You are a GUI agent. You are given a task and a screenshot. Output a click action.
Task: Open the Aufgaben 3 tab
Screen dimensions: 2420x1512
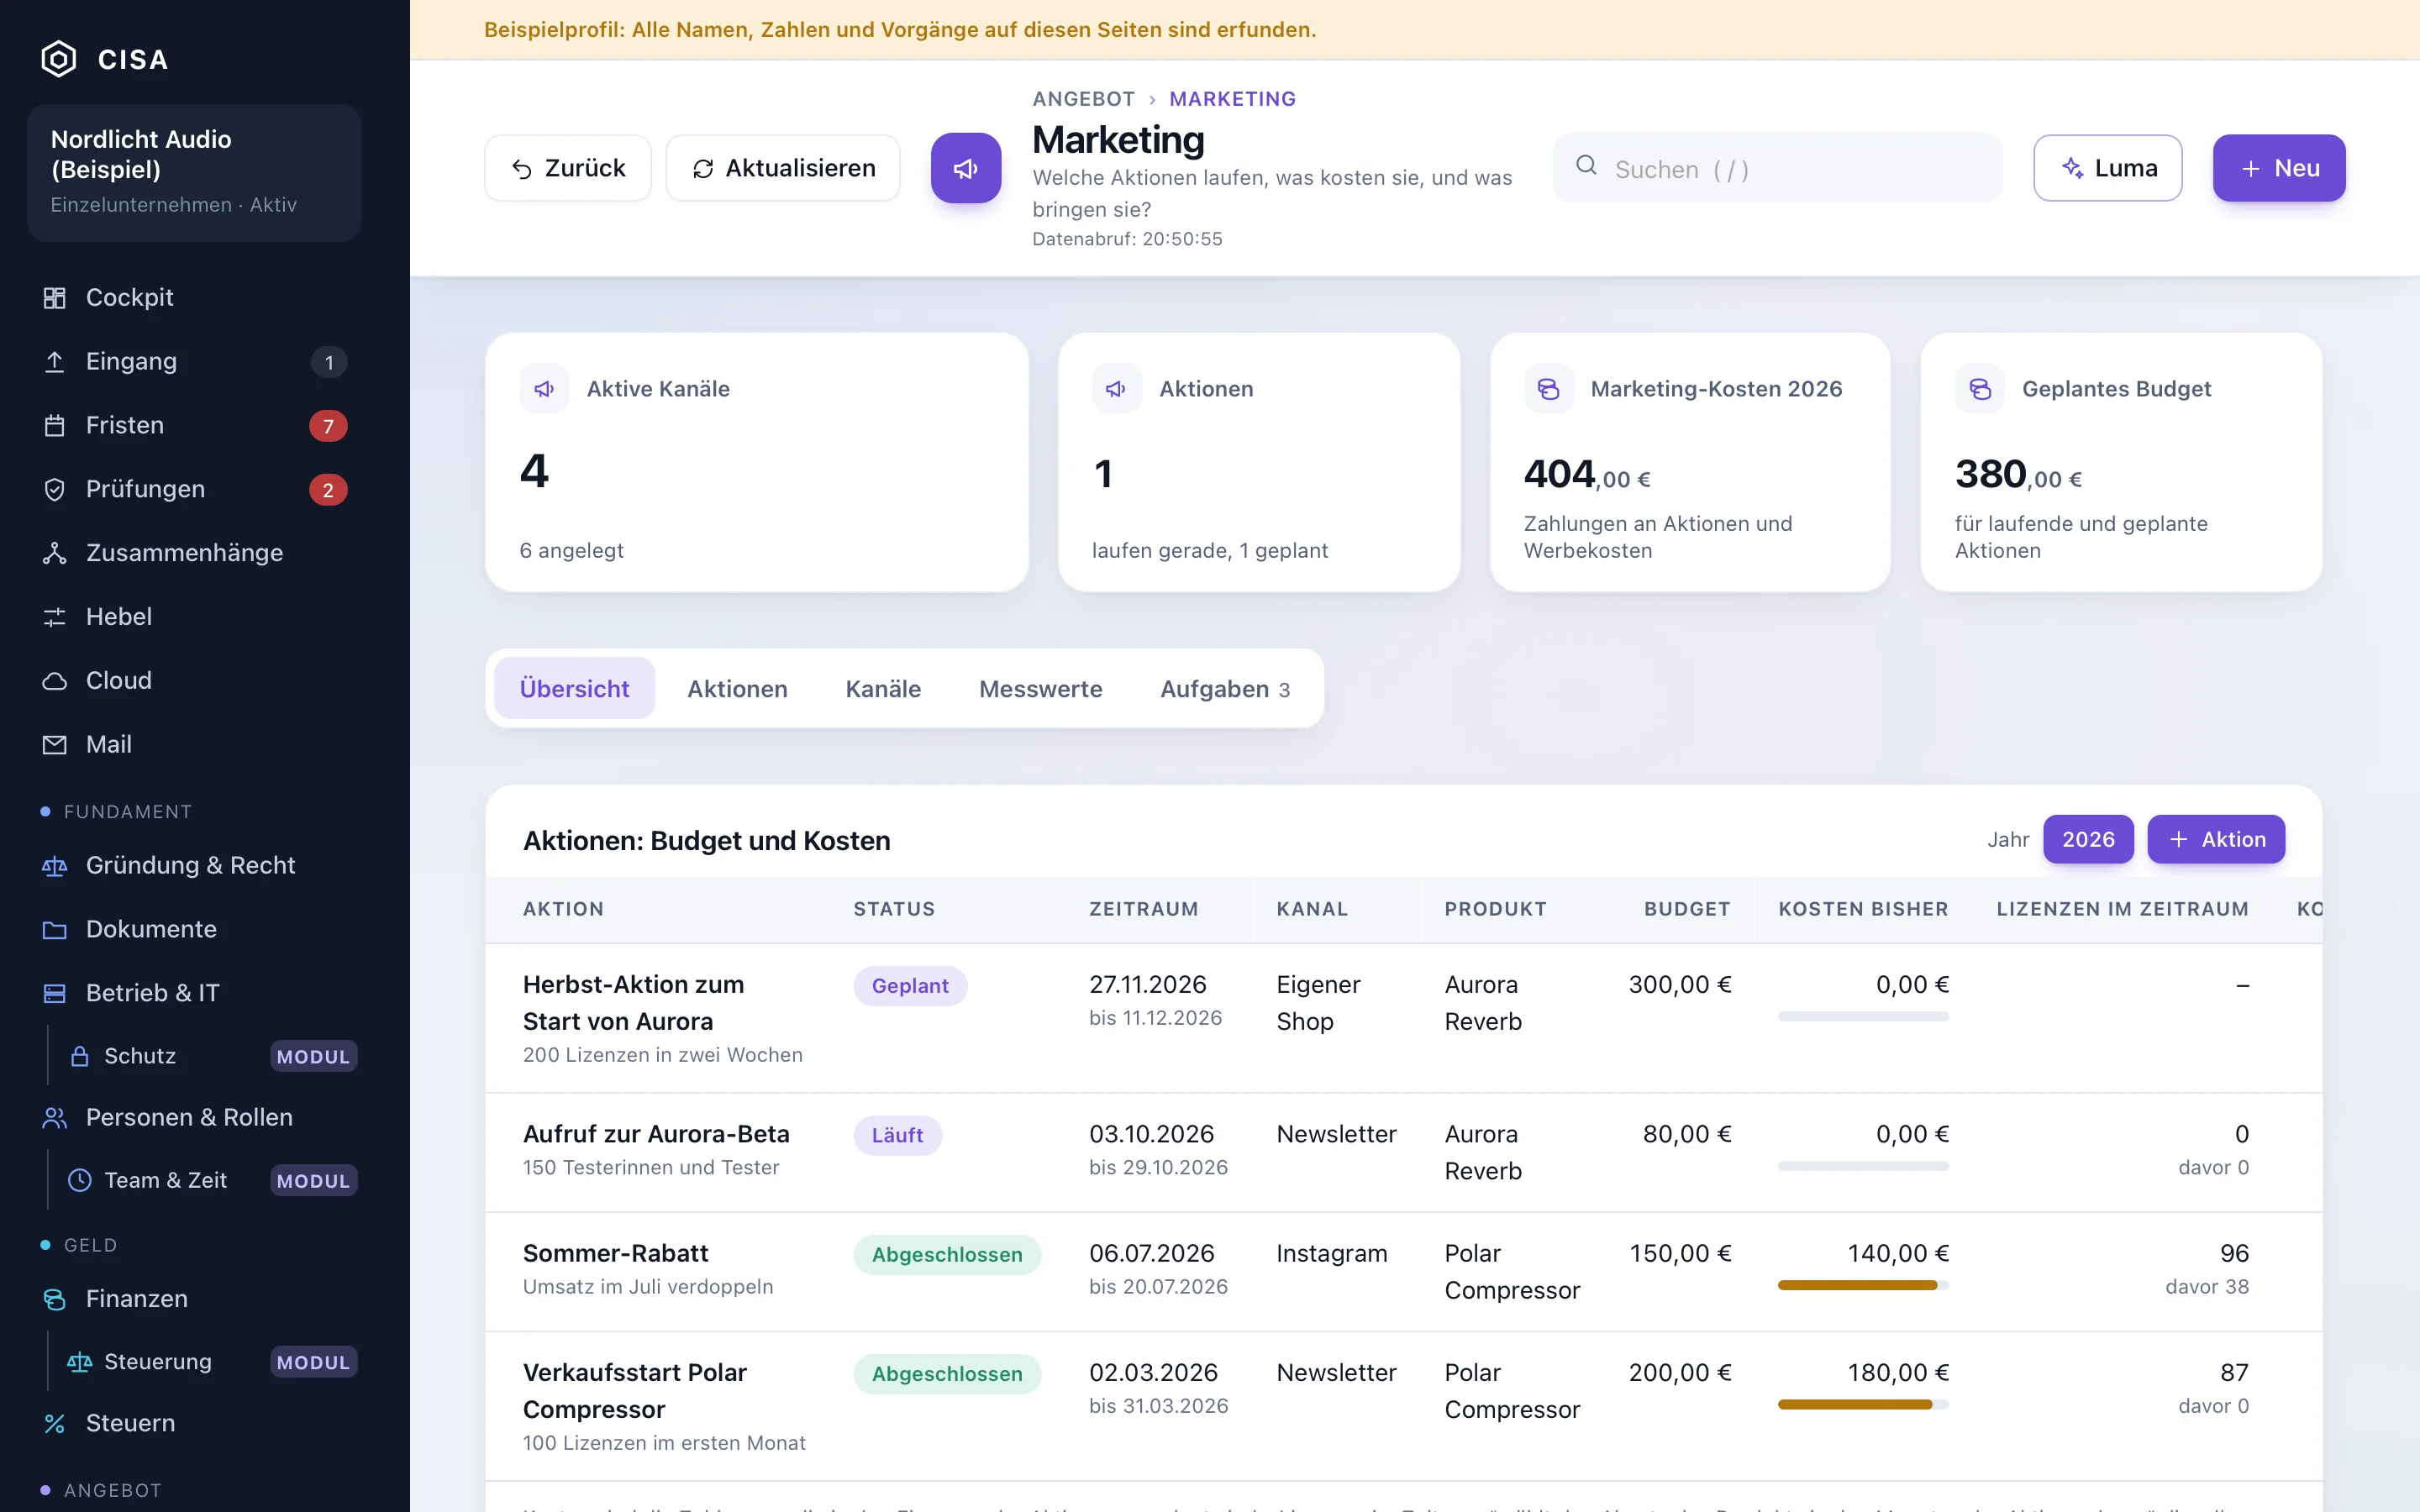(1225, 688)
